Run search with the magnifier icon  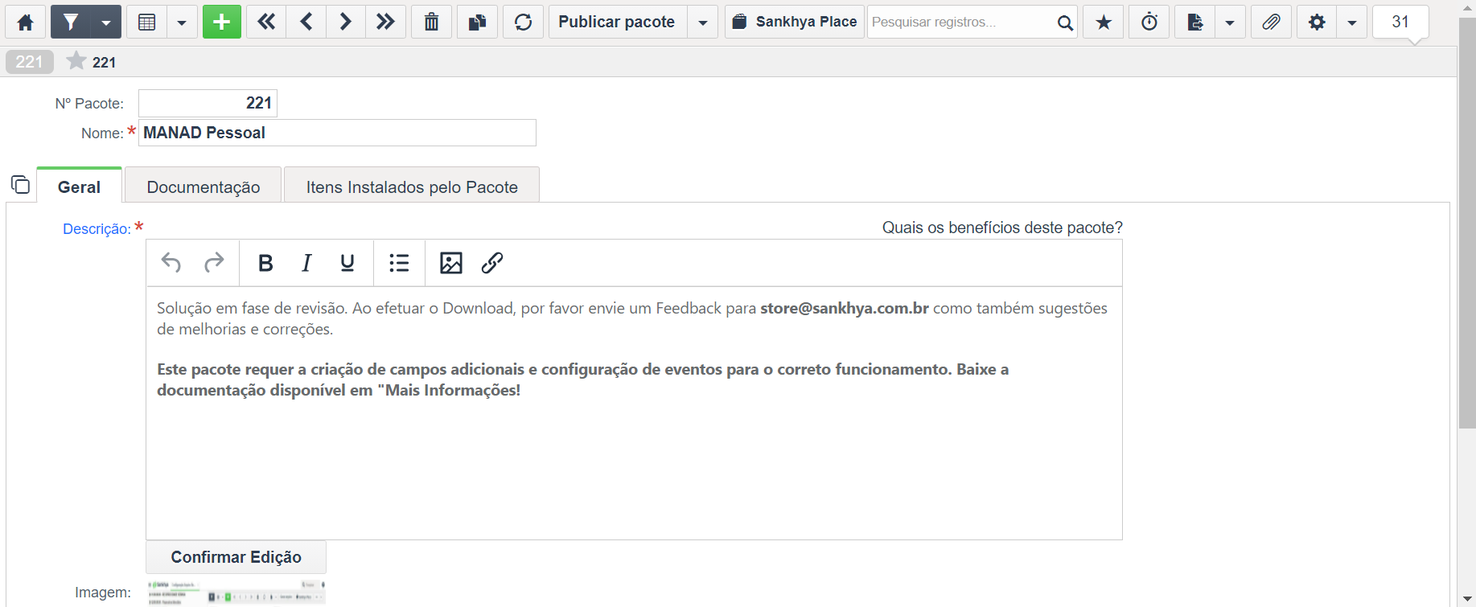pyautogui.click(x=1065, y=23)
